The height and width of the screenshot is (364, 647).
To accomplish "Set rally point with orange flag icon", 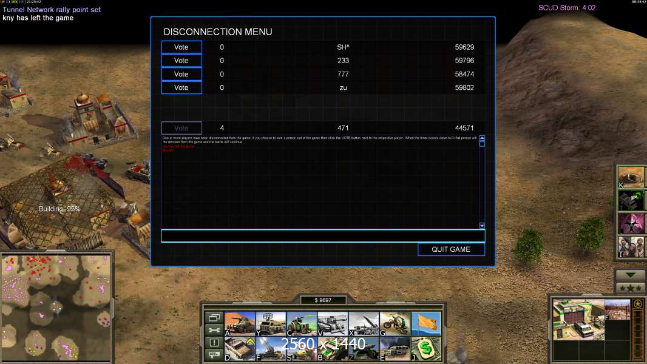I will [426, 323].
